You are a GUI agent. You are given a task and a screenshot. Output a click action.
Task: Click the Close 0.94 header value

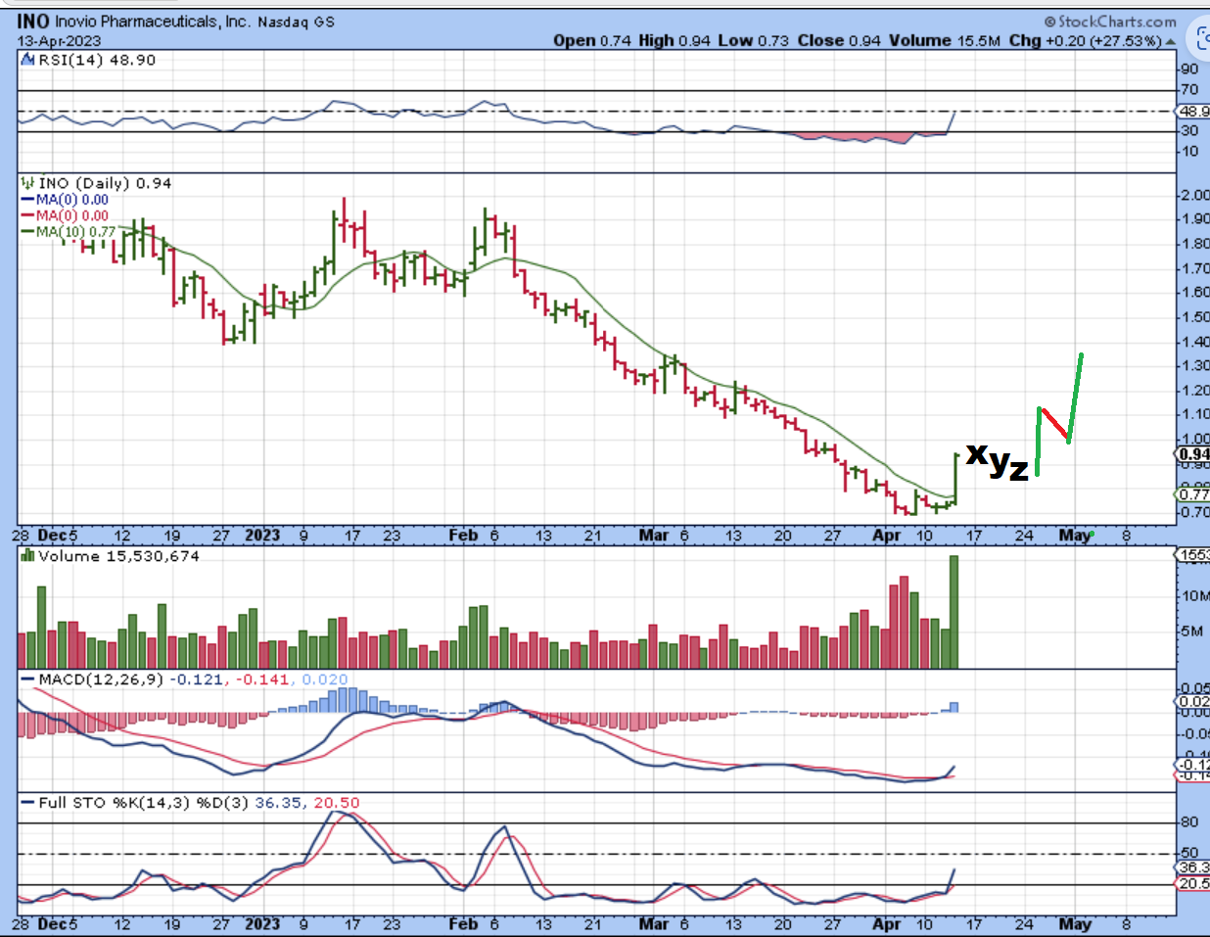tap(839, 41)
